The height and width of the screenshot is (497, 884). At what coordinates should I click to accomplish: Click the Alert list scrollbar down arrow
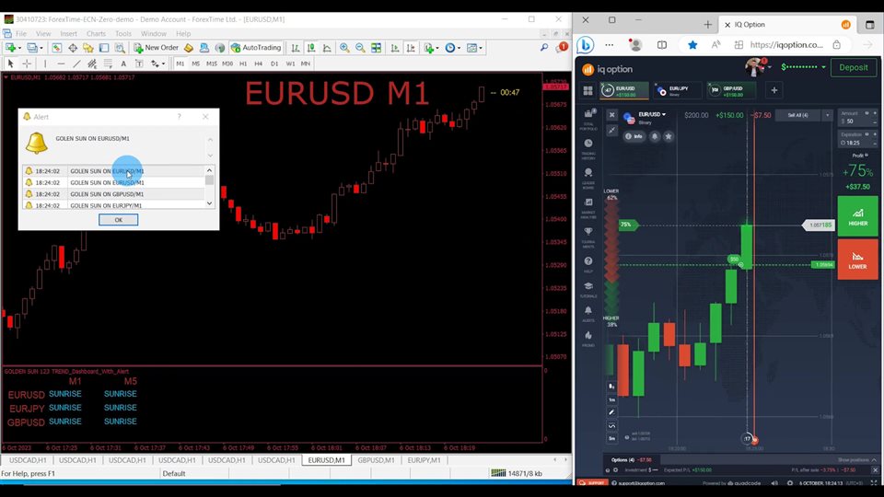point(209,203)
